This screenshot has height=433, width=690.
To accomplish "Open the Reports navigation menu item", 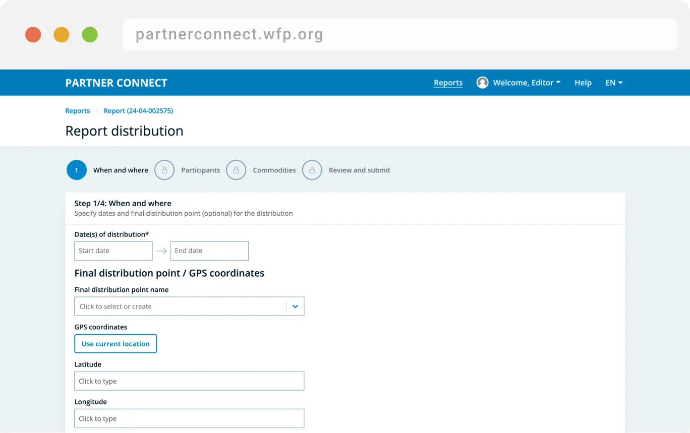I will pos(448,82).
